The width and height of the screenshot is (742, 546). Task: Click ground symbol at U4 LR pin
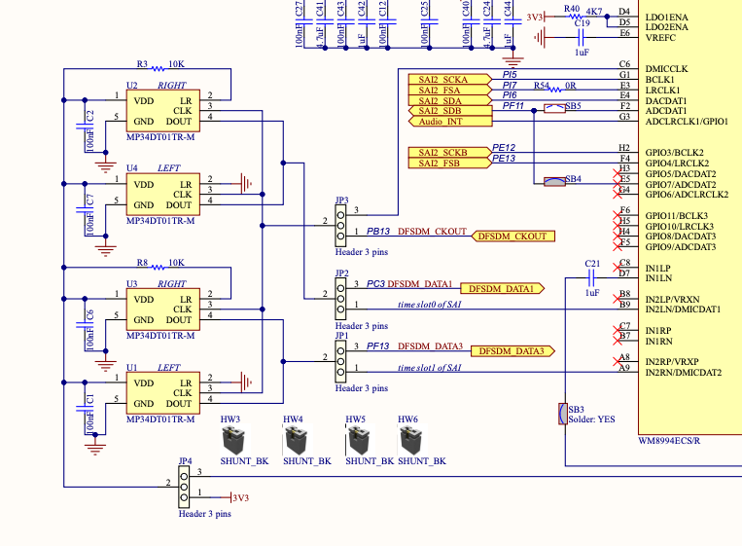click(x=246, y=183)
